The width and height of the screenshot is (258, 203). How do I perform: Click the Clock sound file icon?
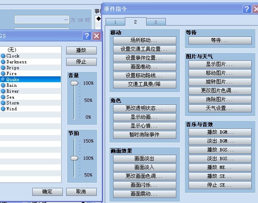coord(3,56)
